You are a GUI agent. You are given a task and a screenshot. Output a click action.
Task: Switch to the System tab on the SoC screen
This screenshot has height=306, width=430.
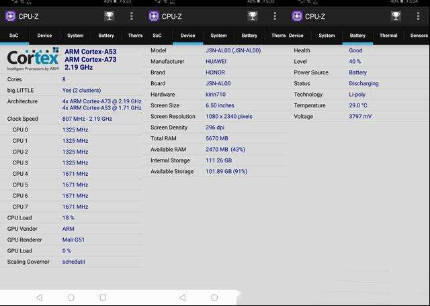coord(75,36)
